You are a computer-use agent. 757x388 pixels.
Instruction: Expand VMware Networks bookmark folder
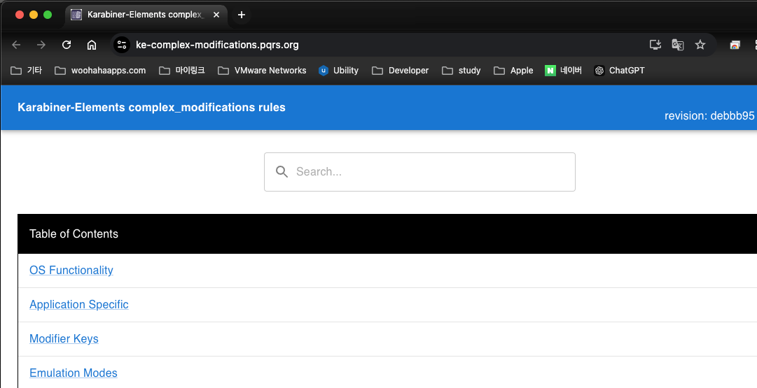[262, 71]
